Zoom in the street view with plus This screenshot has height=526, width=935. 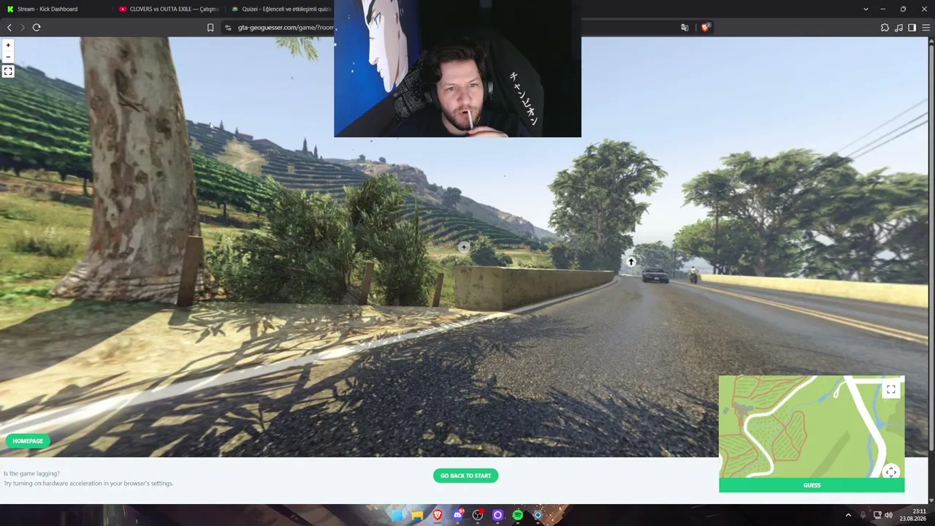click(x=8, y=45)
